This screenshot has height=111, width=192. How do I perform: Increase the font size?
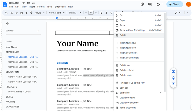click(96, 13)
